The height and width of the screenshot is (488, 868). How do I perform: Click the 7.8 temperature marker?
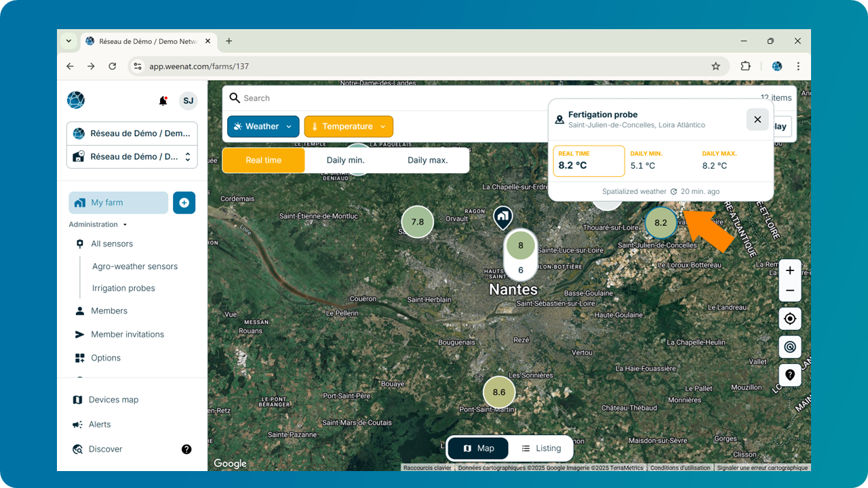[418, 222]
